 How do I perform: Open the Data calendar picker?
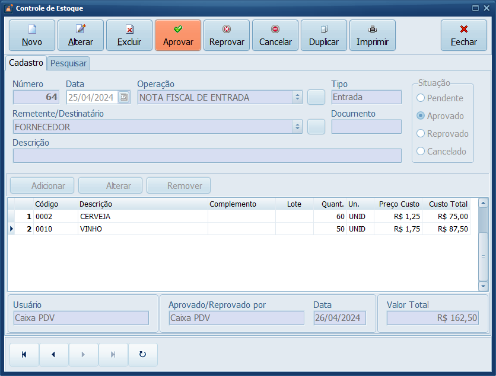click(123, 98)
